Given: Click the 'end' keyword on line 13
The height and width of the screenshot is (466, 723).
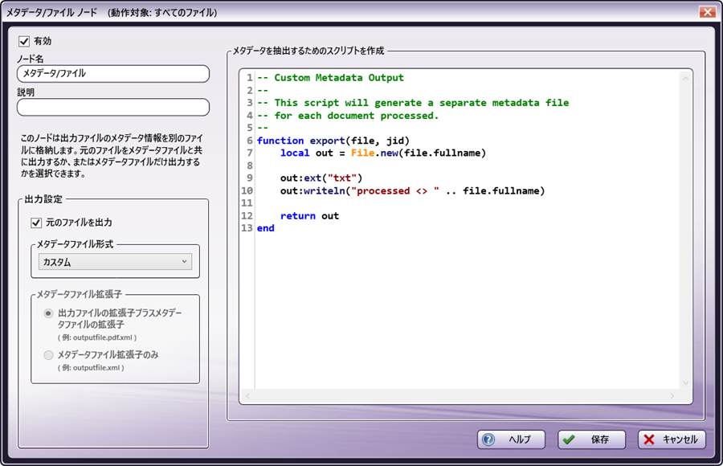Looking at the screenshot, I should [x=266, y=228].
